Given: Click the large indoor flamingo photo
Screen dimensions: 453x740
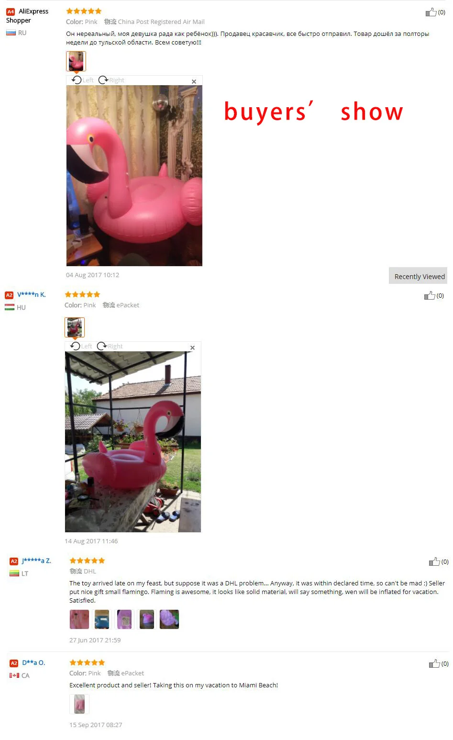Looking at the screenshot, I should point(134,176).
